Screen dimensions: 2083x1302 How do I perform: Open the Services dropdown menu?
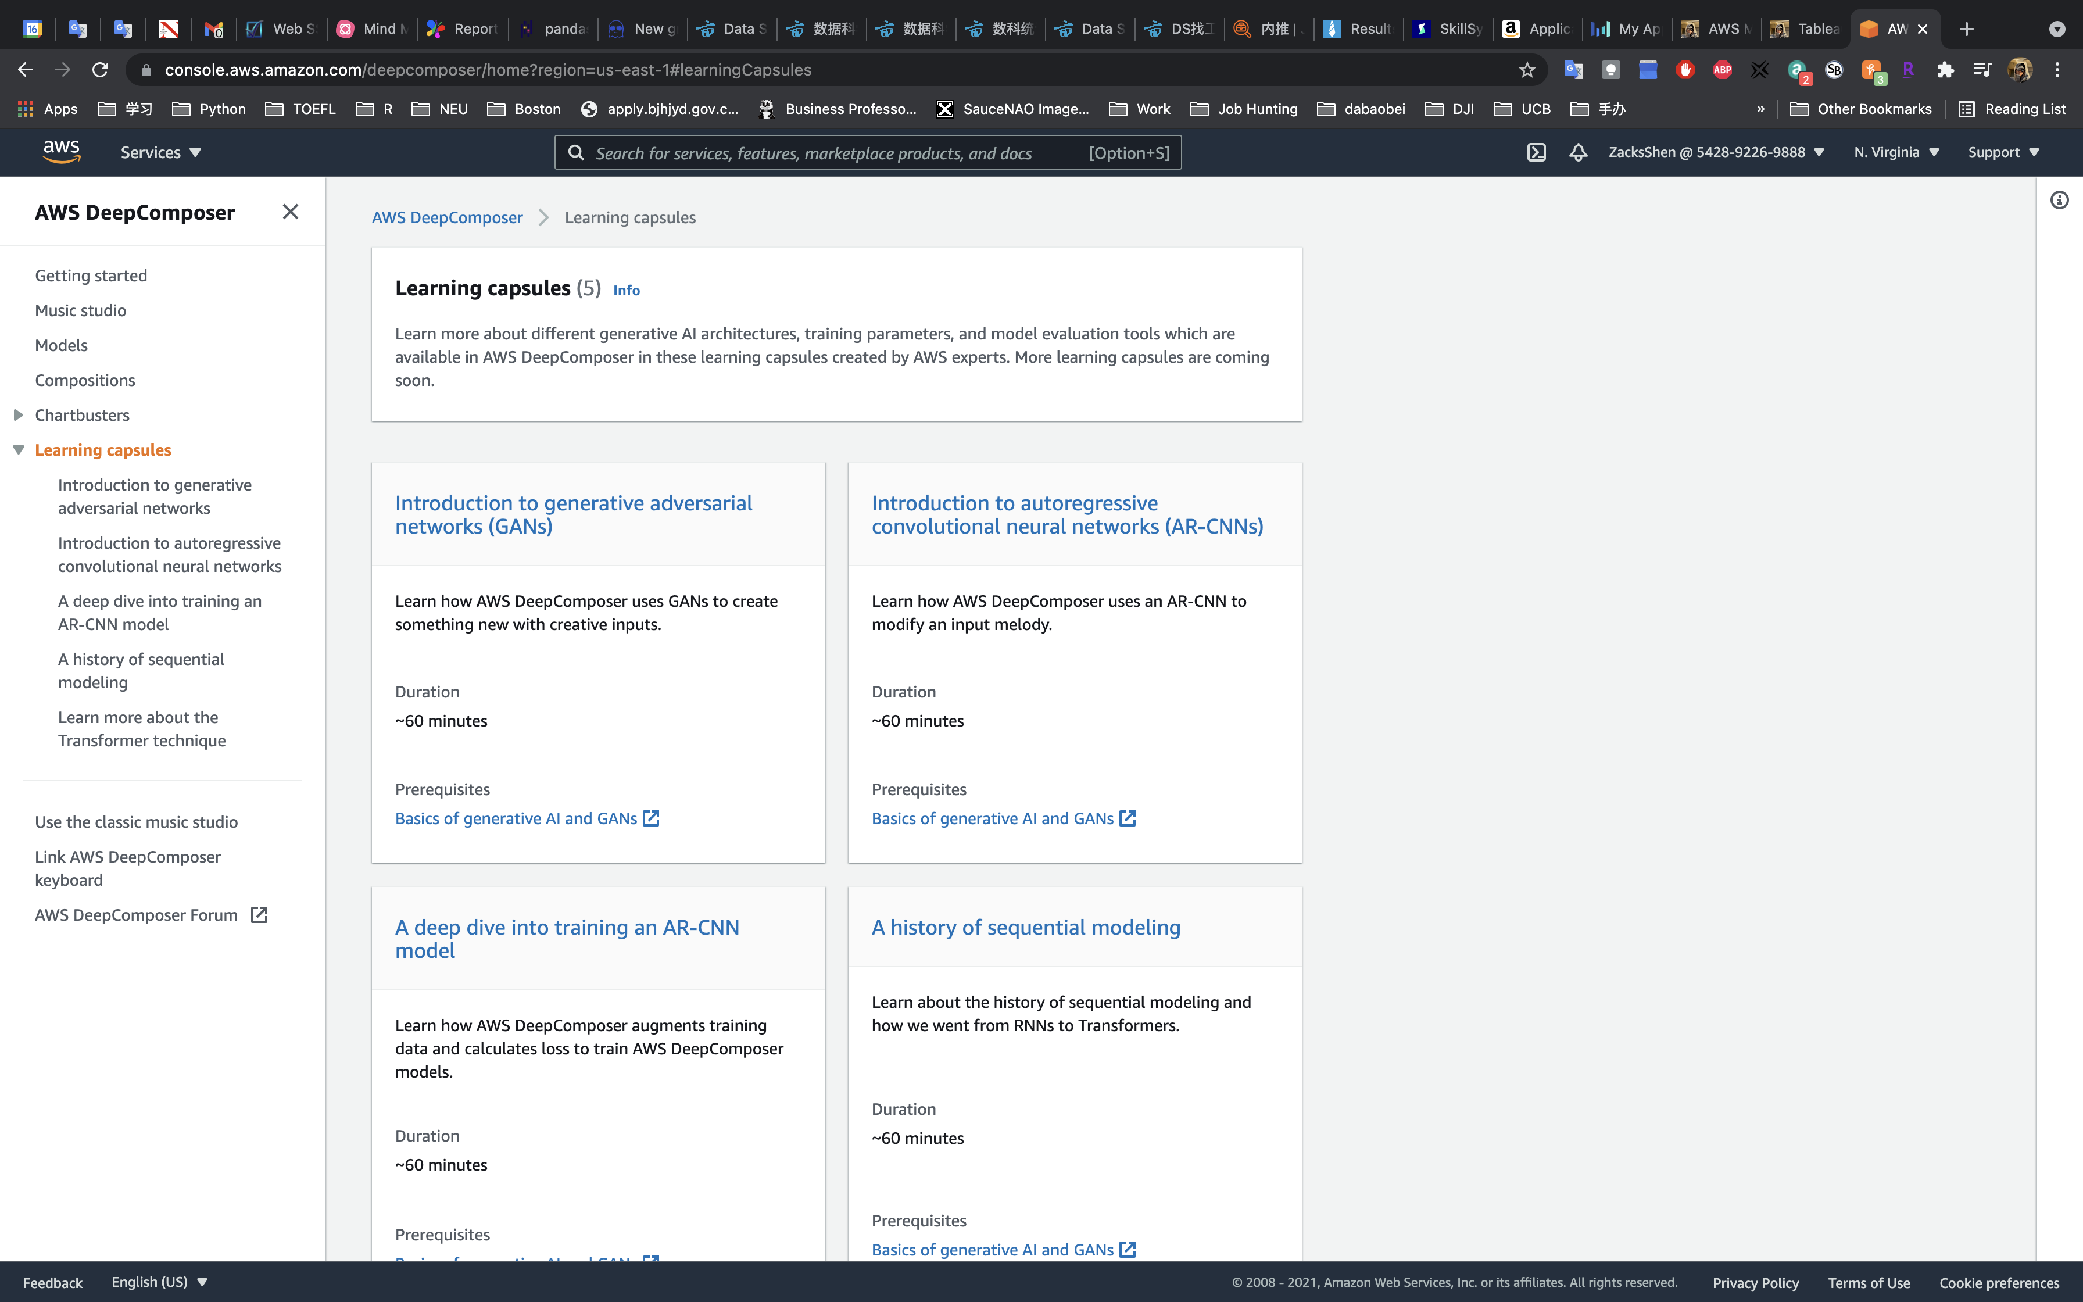(x=160, y=152)
